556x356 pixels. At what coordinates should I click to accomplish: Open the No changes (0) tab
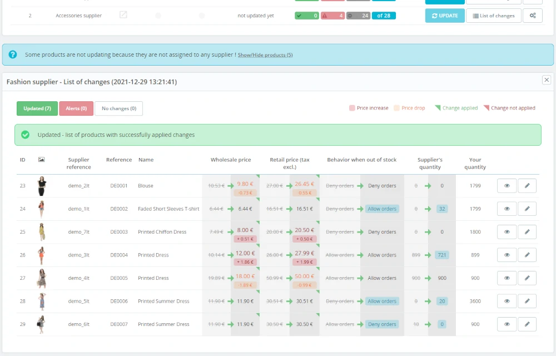118,108
